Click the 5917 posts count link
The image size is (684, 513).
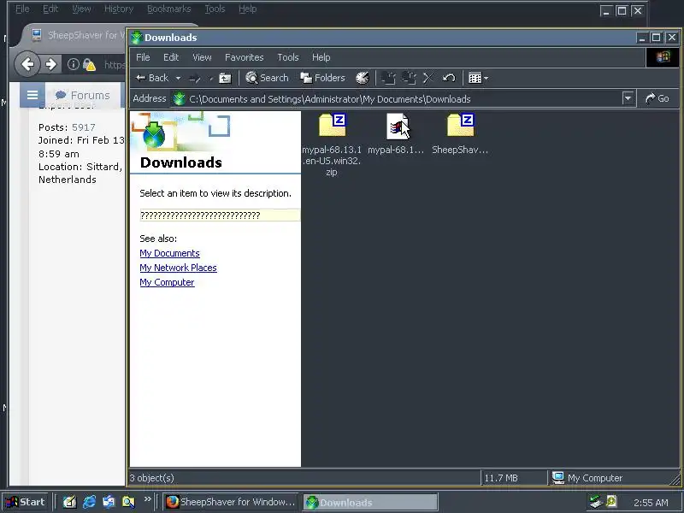tap(83, 127)
